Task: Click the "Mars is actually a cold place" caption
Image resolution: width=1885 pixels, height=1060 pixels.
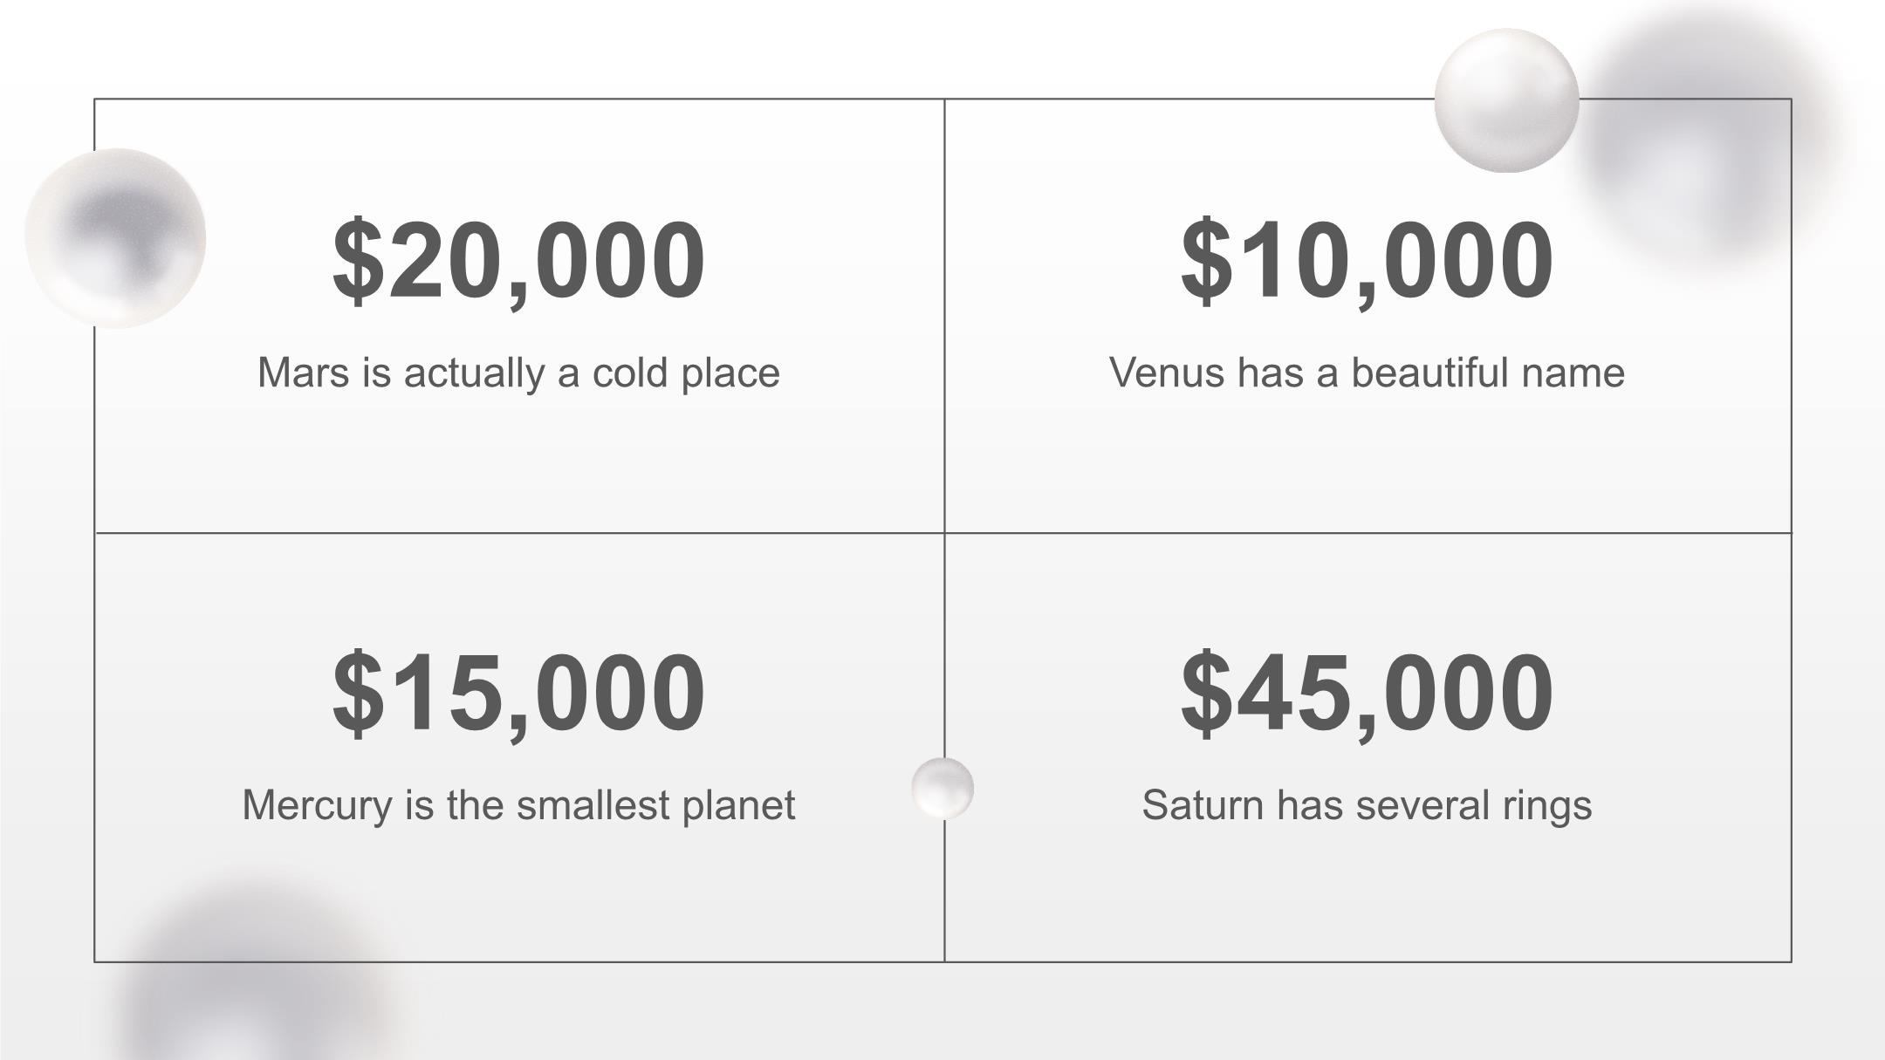Action: click(518, 373)
